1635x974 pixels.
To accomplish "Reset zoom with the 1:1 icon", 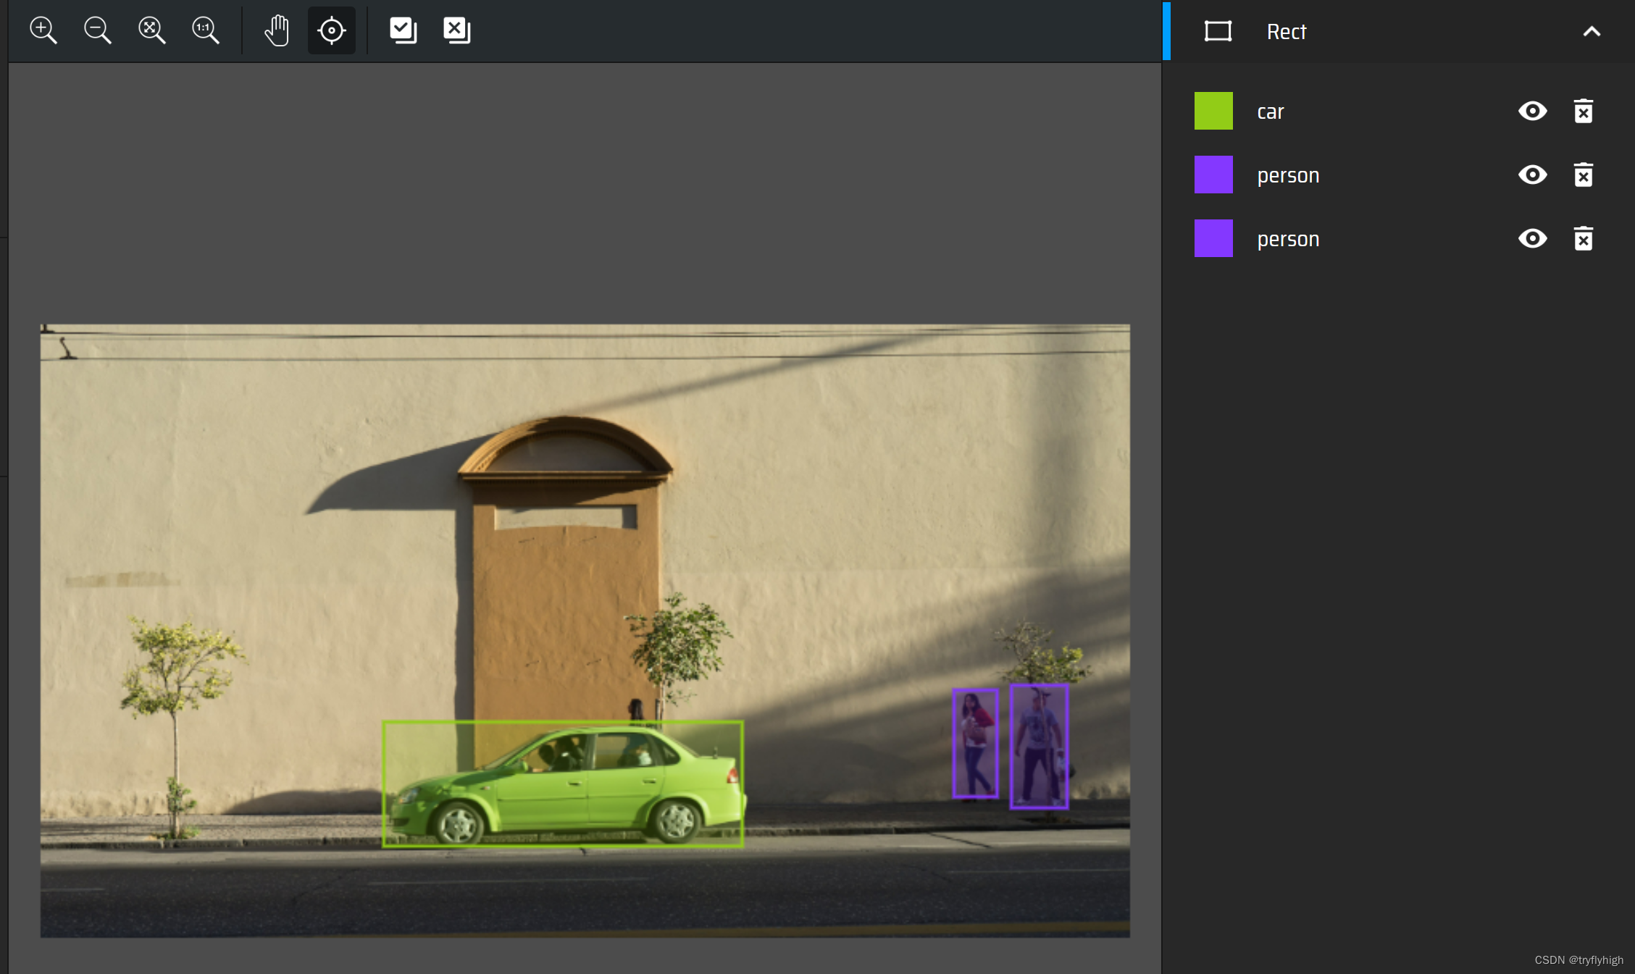I will click(205, 30).
